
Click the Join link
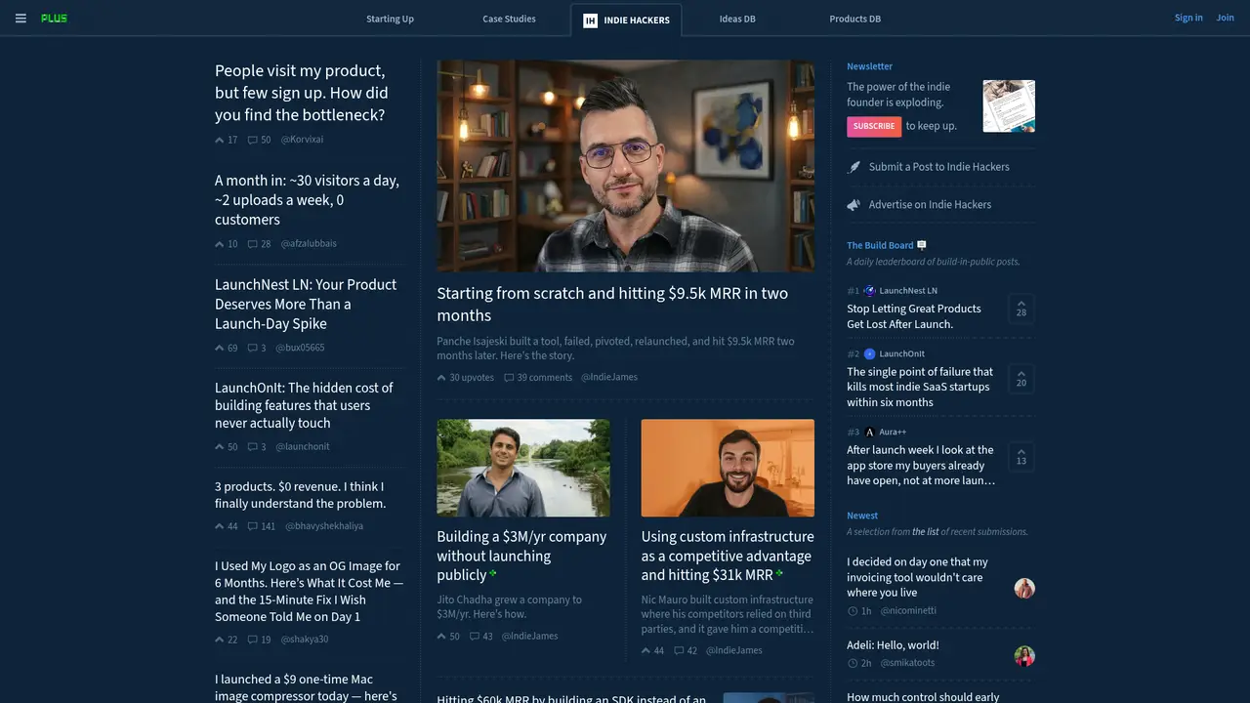[1225, 19]
